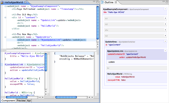Click the "UpdateLink" webobject line in editor
This screenshot has height=103, width=169.
click(x=49, y=20)
